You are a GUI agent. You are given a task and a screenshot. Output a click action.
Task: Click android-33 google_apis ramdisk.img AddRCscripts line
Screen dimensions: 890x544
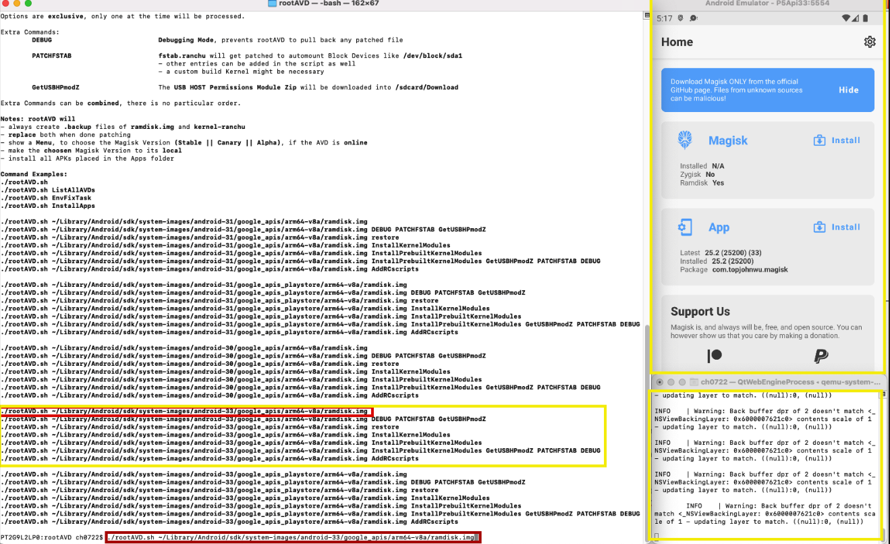(211, 458)
